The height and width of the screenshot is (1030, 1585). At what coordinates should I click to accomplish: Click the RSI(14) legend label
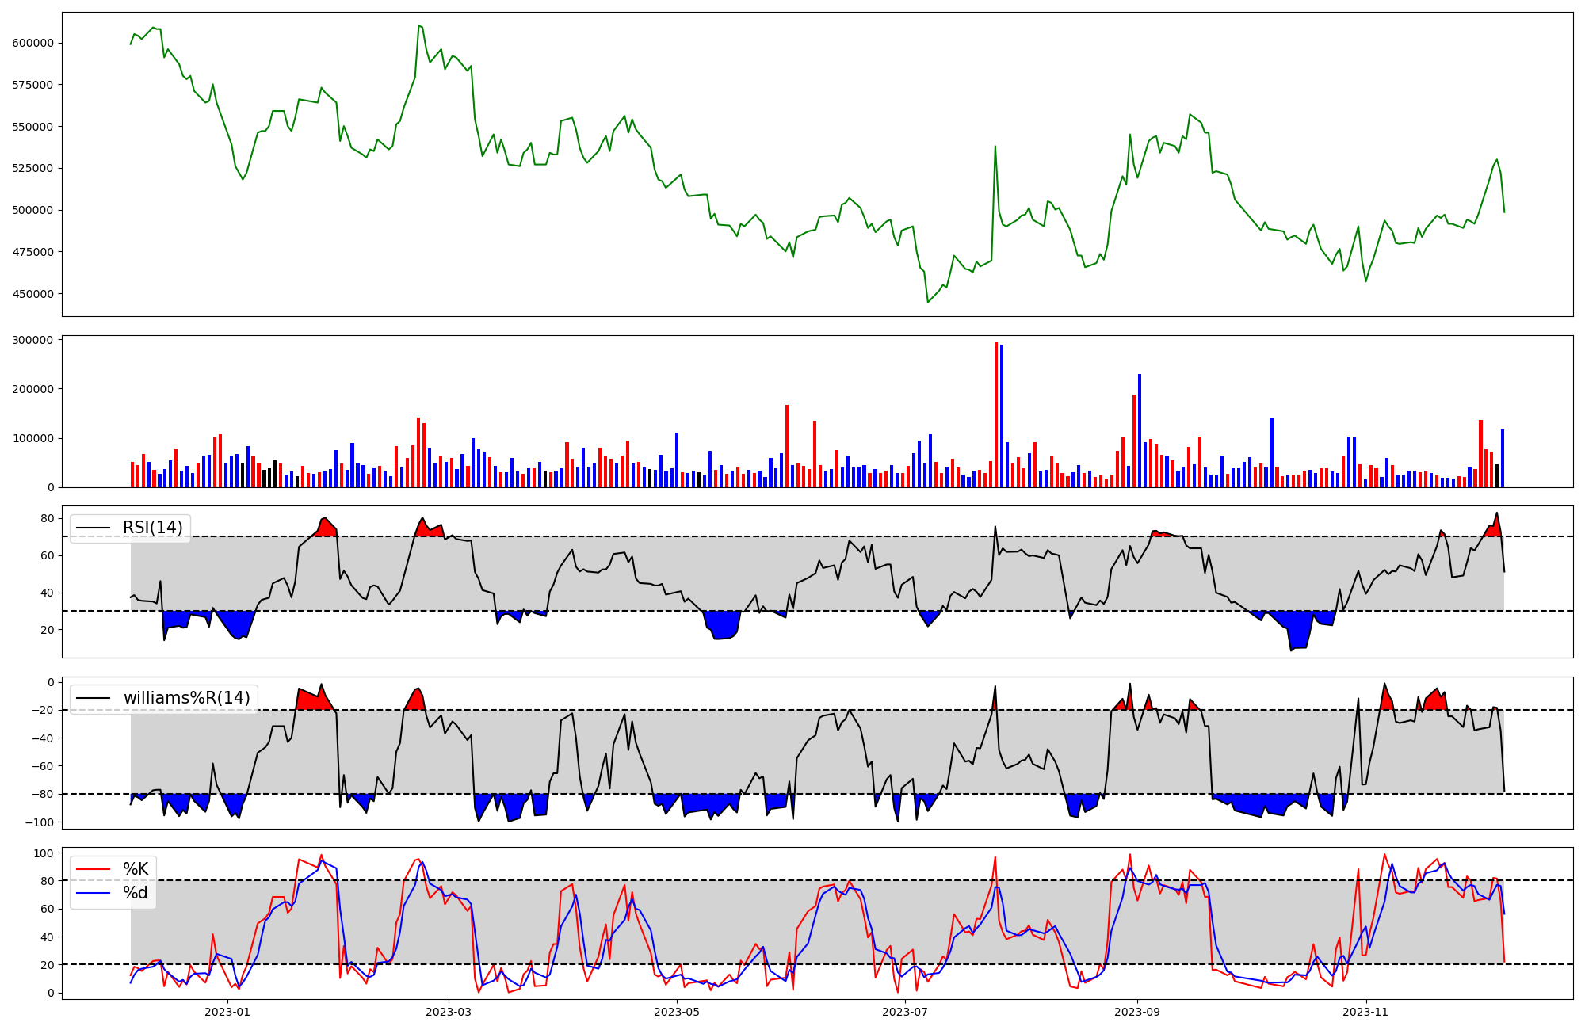point(153,528)
